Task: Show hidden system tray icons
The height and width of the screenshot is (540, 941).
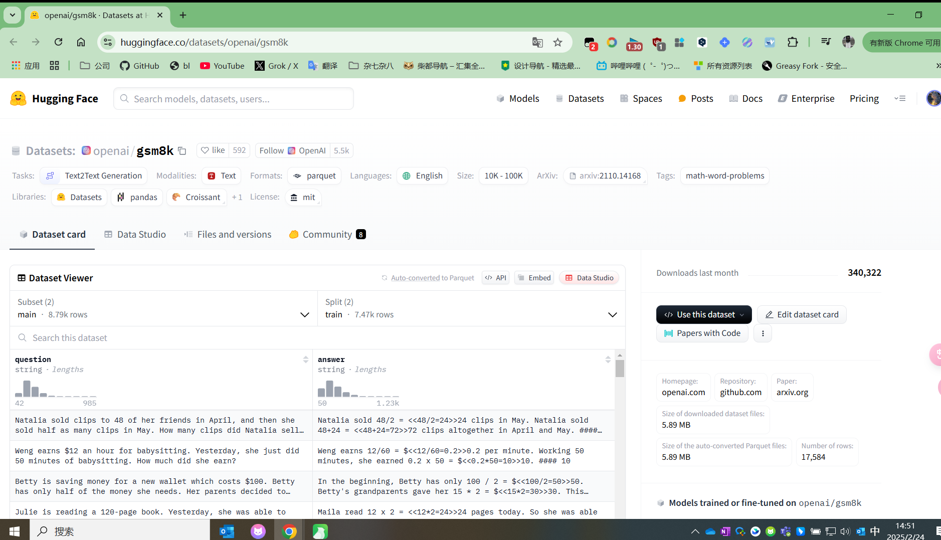Action: click(695, 531)
